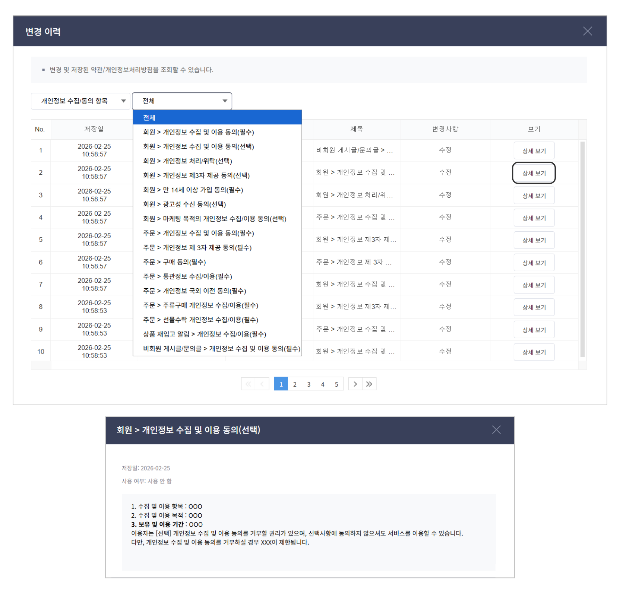The width and height of the screenshot is (620, 593).
Task: Choose 회원 > 만 14세 이상 가입 동의 option
Action: (x=193, y=190)
